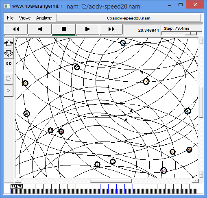Click the zoom in up-arrow icon
Viewport: 207px width, 198px height.
9,43
